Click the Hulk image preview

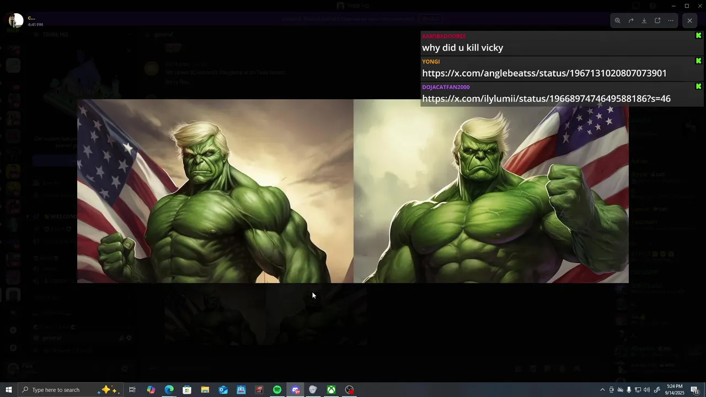(353, 191)
